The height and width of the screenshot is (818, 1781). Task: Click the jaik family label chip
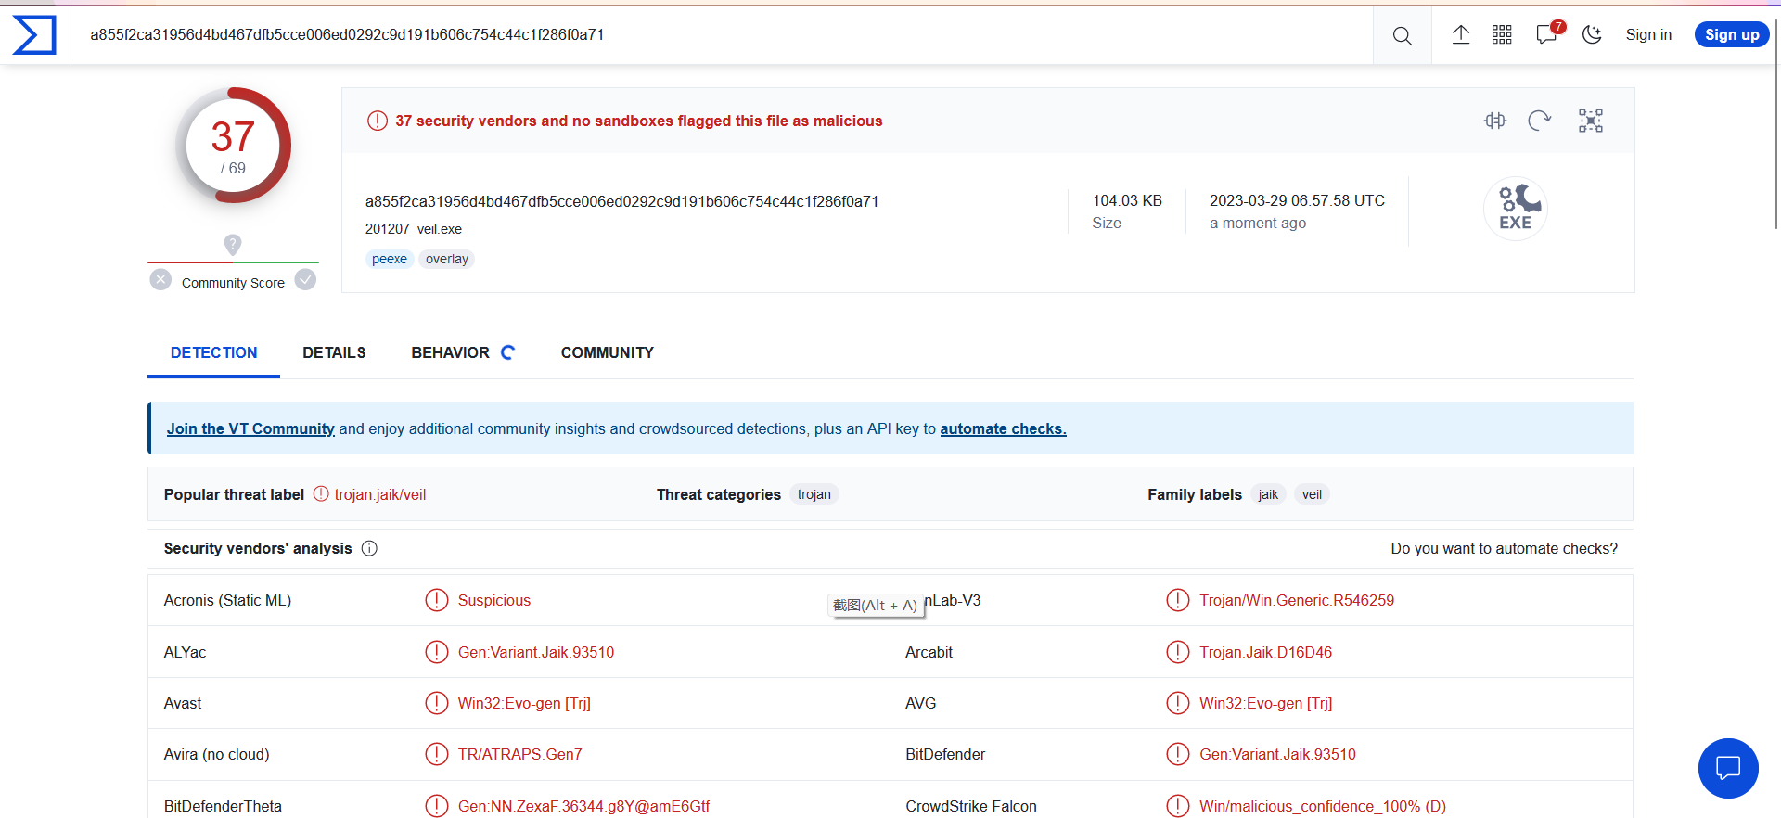pos(1268,494)
